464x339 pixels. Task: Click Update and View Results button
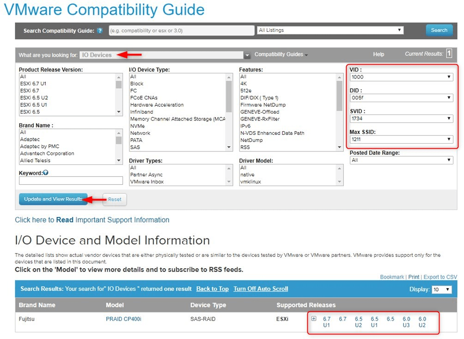[x=53, y=199]
